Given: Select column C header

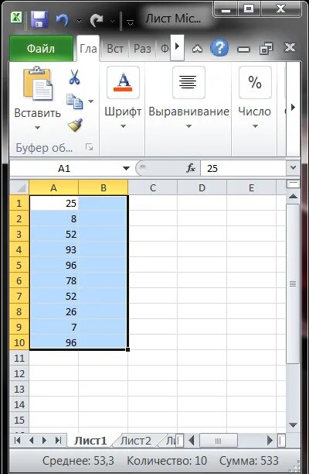Looking at the screenshot, I should 153,187.
